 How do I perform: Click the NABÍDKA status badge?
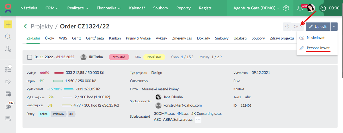pyautogui.click(x=154, y=57)
